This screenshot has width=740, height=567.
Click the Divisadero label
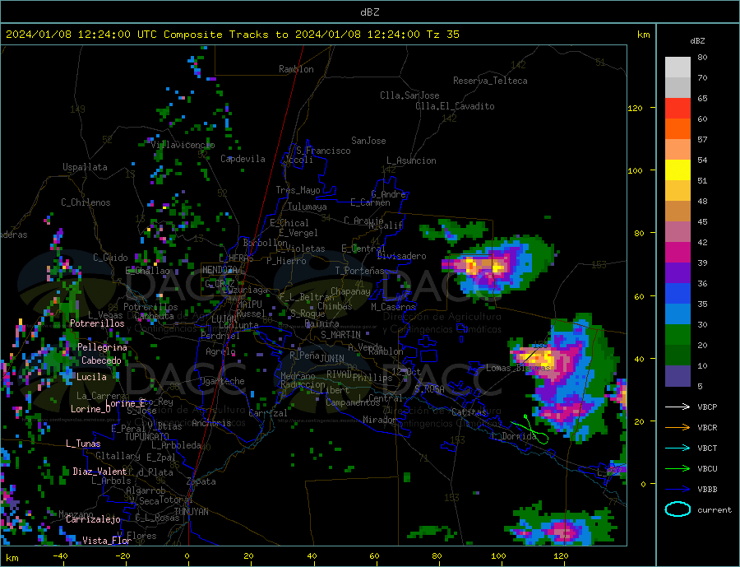click(x=401, y=256)
